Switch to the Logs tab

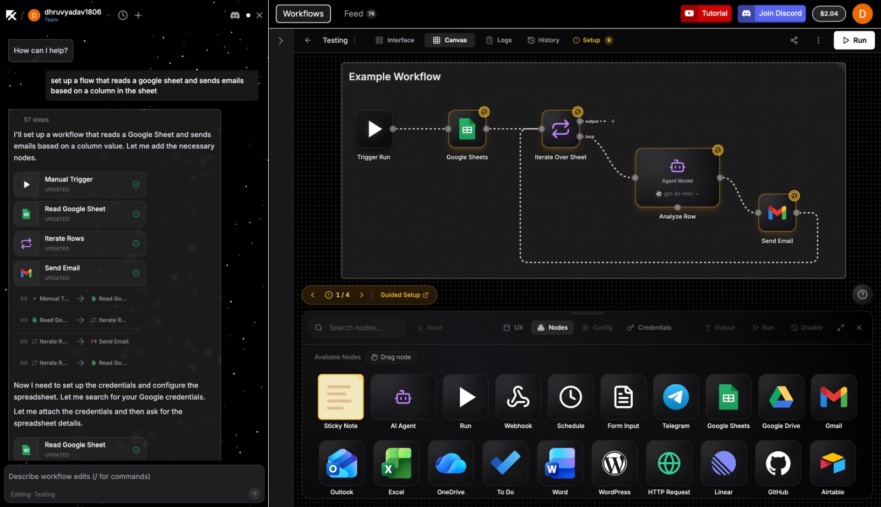[x=499, y=40]
